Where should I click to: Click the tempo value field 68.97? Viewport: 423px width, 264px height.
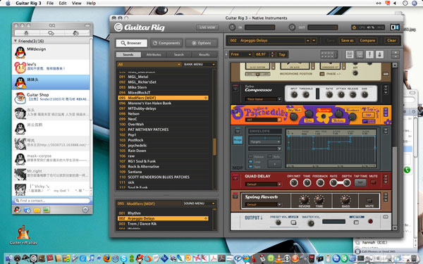coord(261,54)
